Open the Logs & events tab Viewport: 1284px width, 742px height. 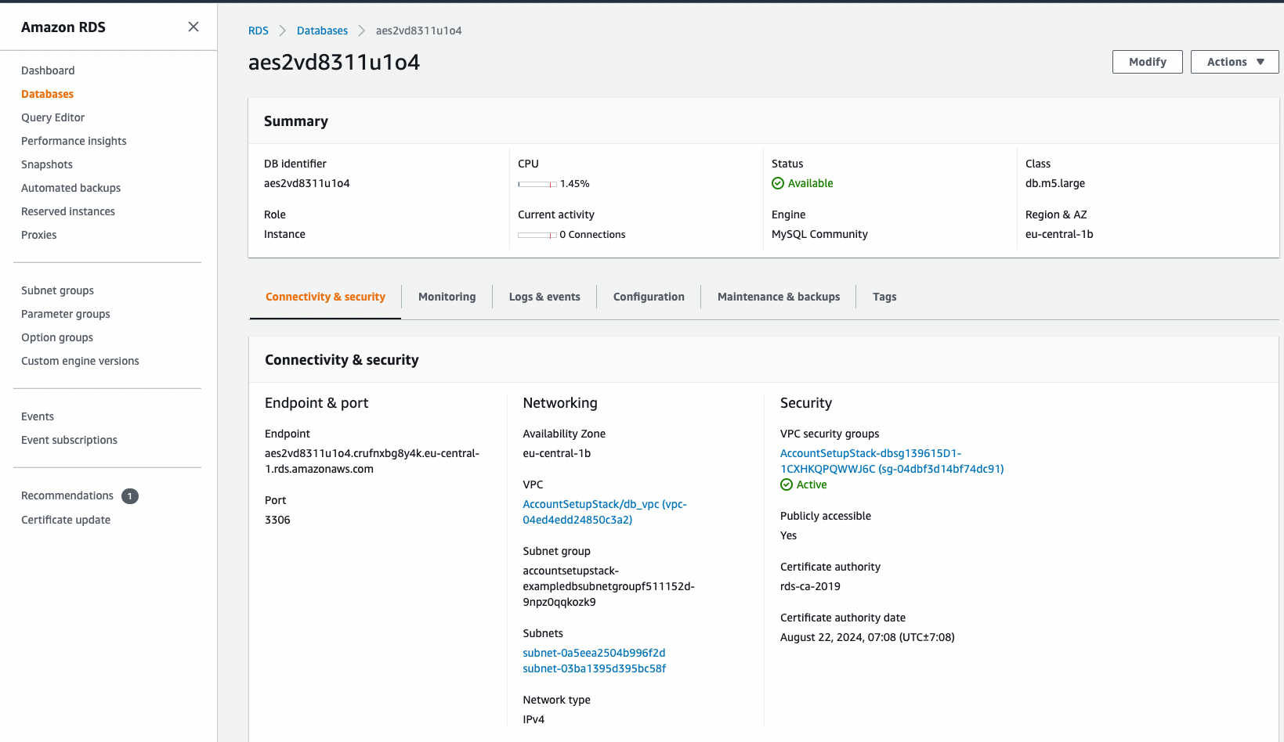544,297
